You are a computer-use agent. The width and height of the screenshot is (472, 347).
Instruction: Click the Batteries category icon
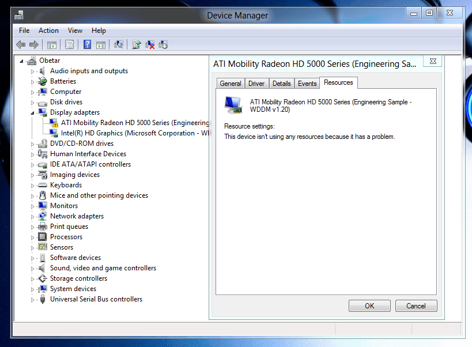click(42, 81)
